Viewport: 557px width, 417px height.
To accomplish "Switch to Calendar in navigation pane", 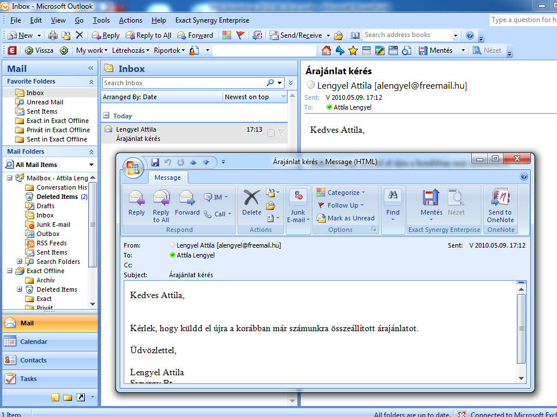I will tap(50, 342).
